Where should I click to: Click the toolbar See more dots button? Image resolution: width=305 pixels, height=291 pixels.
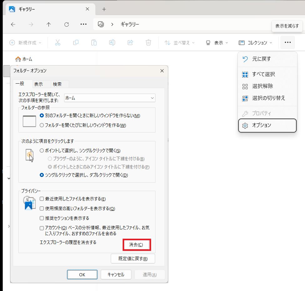[x=288, y=42]
